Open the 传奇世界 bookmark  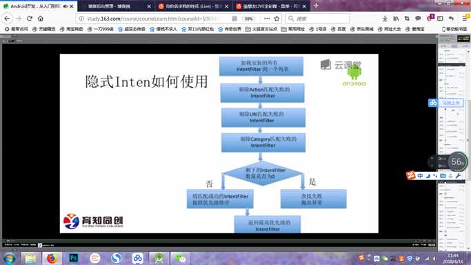[x=230, y=29]
